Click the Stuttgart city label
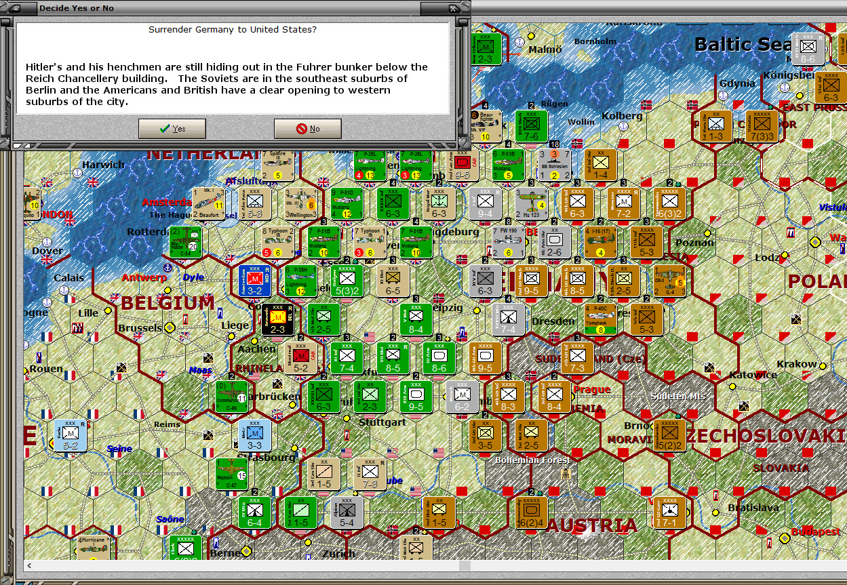847x585 pixels. click(382, 422)
